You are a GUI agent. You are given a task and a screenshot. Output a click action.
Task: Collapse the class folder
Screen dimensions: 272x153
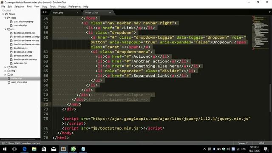6,18
